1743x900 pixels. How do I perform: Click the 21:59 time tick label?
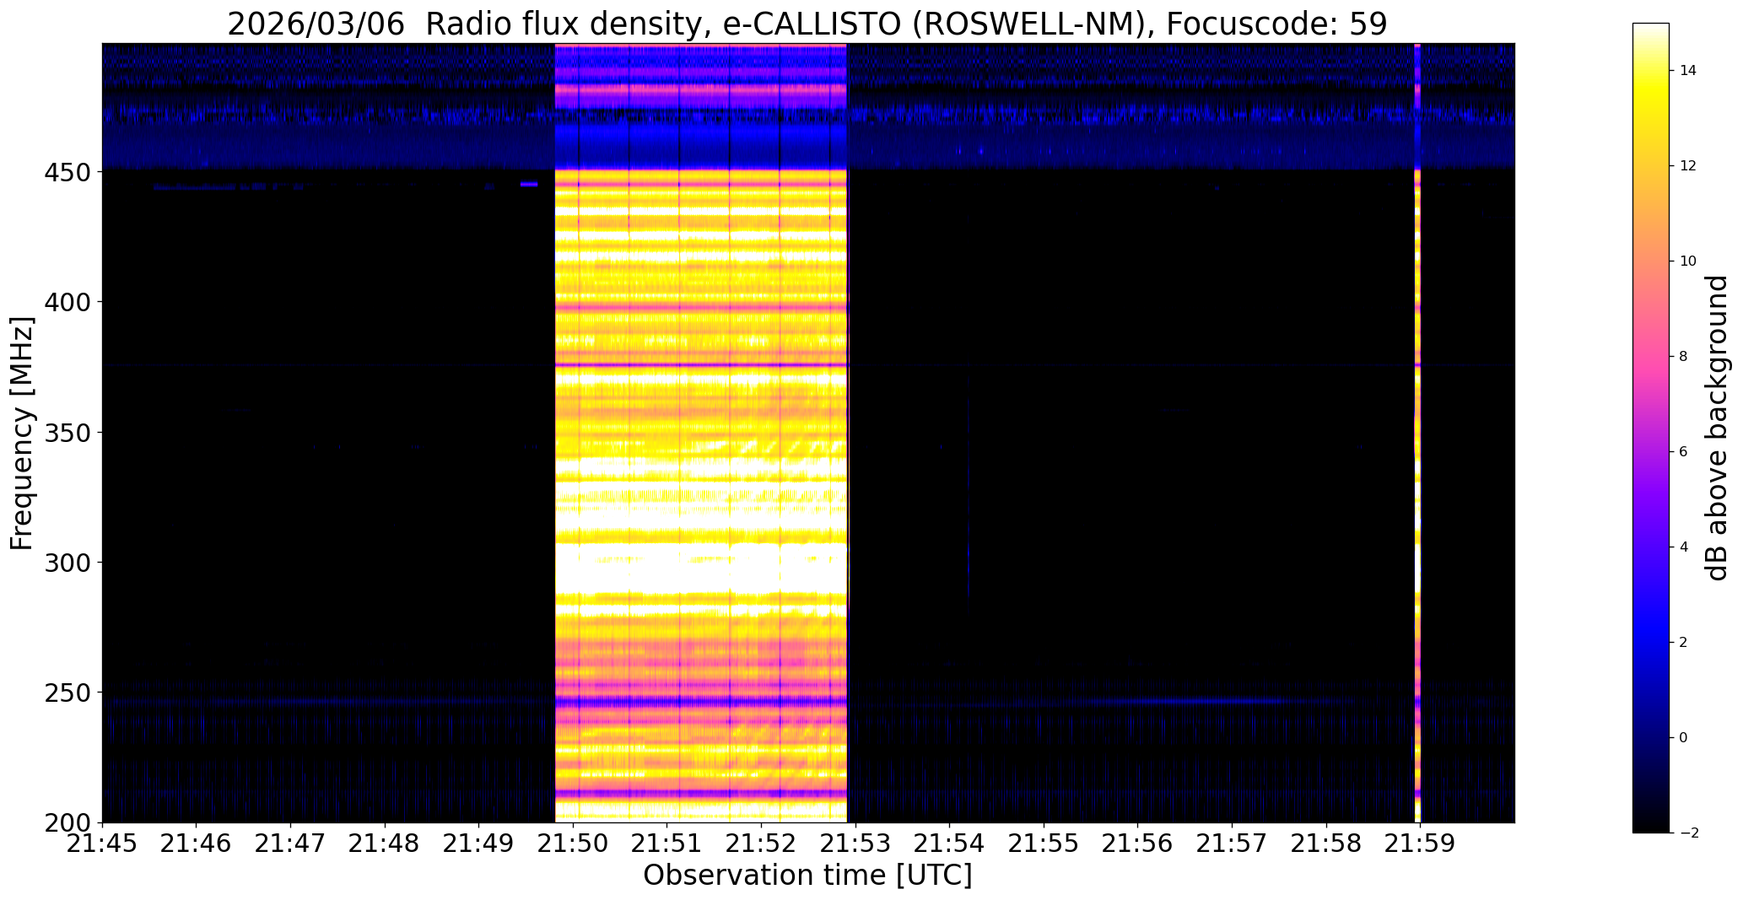tap(1421, 844)
